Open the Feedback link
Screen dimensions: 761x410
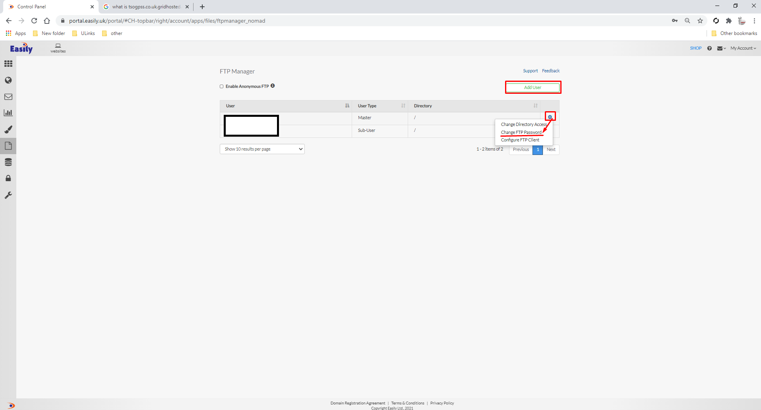point(550,71)
